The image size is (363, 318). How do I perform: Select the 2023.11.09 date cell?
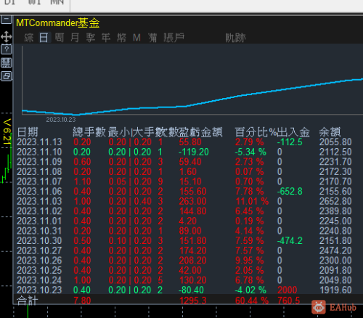[39, 162]
